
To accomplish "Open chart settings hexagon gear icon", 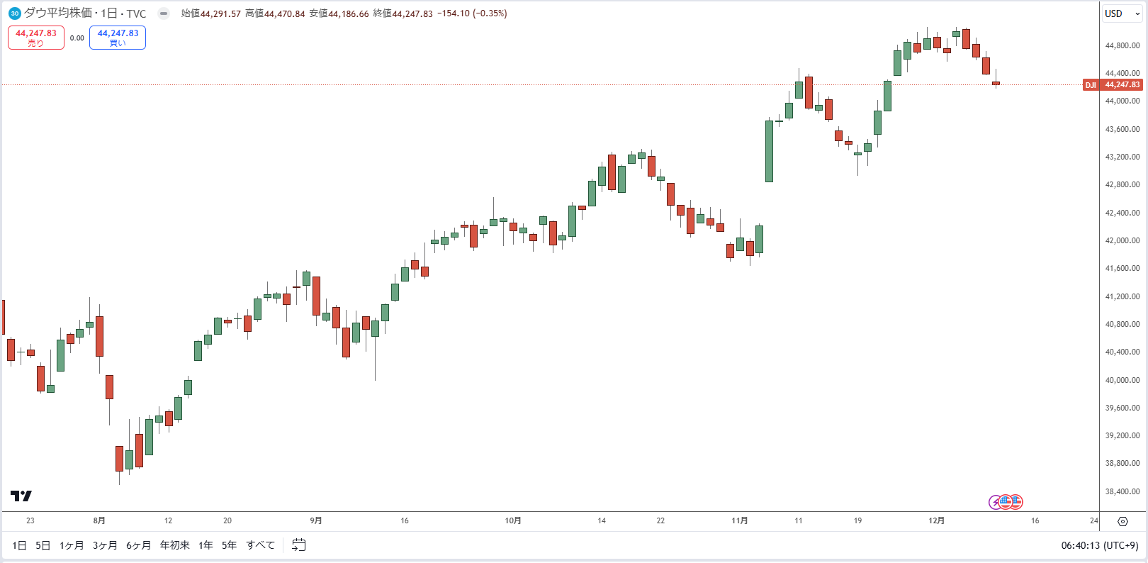I will click(x=1122, y=521).
